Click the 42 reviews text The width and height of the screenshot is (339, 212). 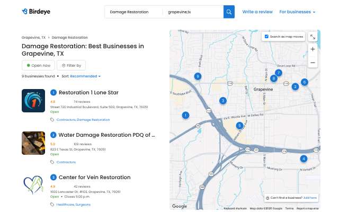[x=82, y=187]
